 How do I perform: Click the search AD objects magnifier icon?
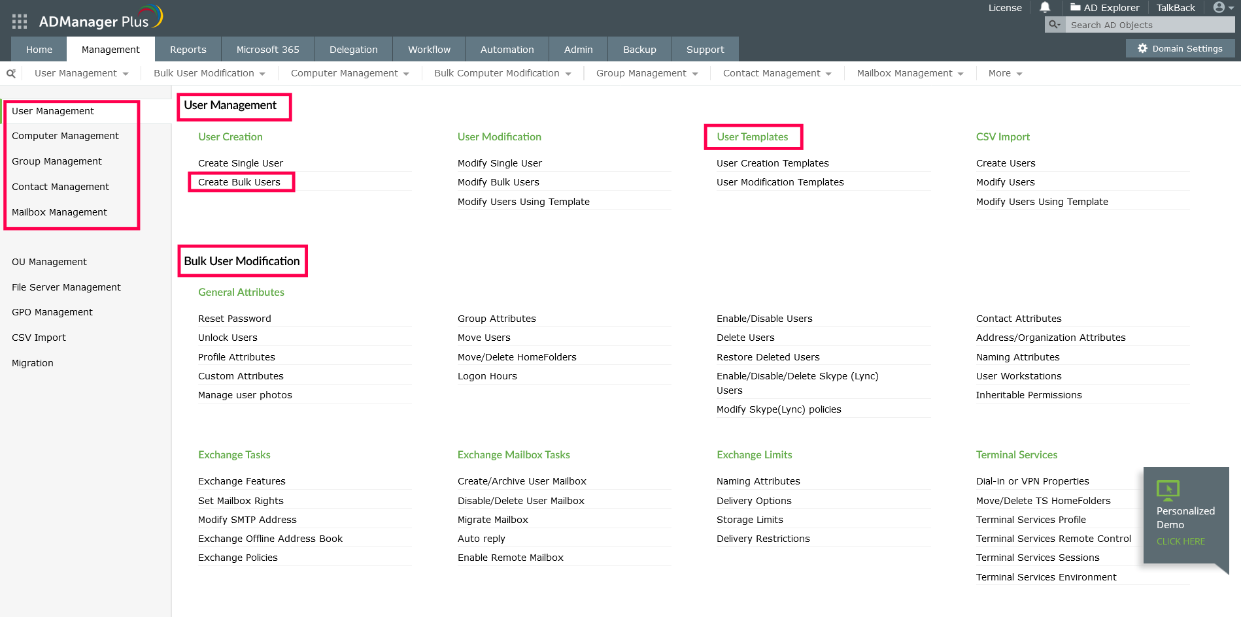tap(1055, 25)
